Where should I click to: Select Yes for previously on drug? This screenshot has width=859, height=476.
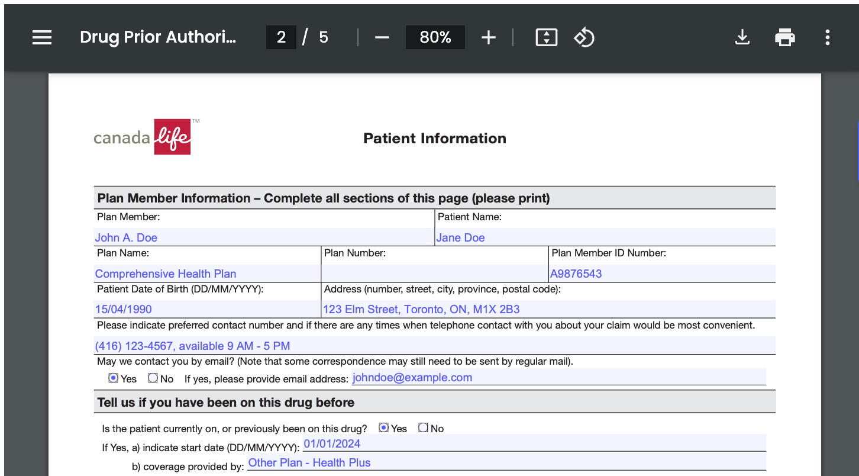coord(383,427)
